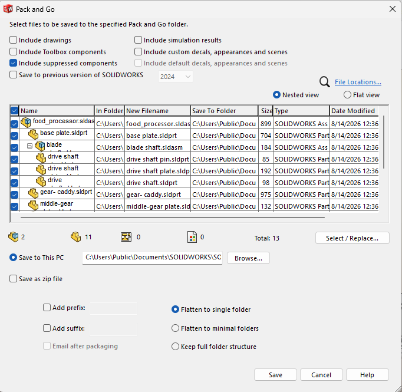Image resolution: width=402 pixels, height=392 pixels.
Task: Enable the Add suffix checkbox
Action: point(47,328)
